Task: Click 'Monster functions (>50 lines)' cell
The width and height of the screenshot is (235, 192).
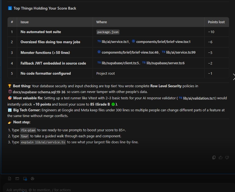Action: [x=45, y=53]
